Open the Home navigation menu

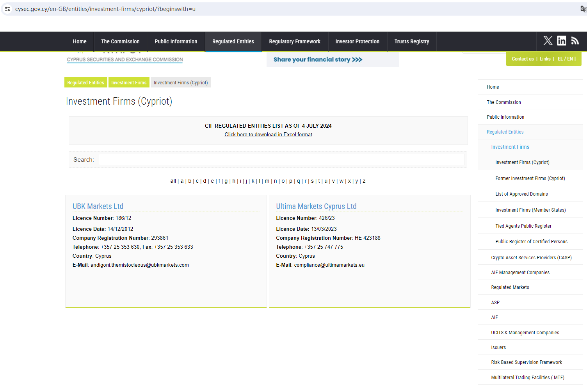(80, 41)
